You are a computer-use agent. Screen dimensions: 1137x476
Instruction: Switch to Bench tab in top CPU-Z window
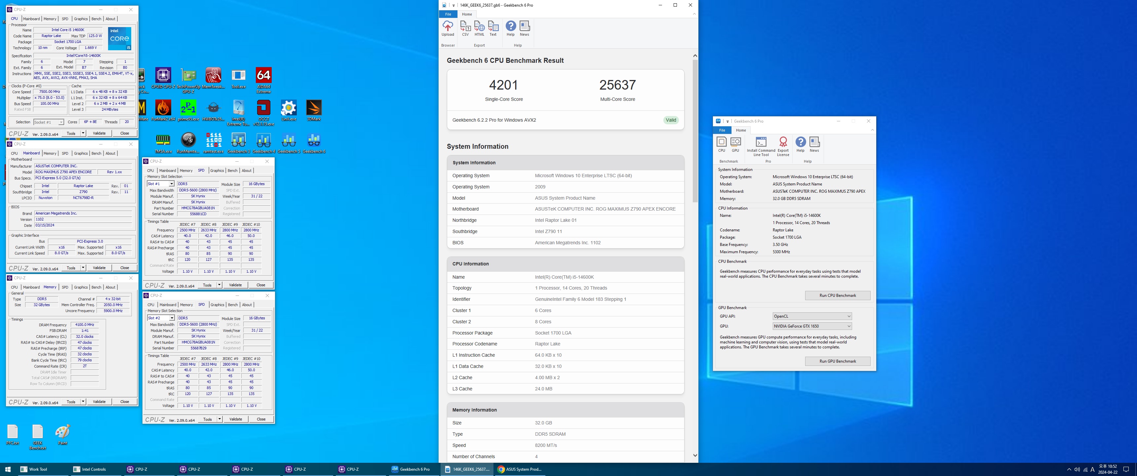click(x=96, y=19)
